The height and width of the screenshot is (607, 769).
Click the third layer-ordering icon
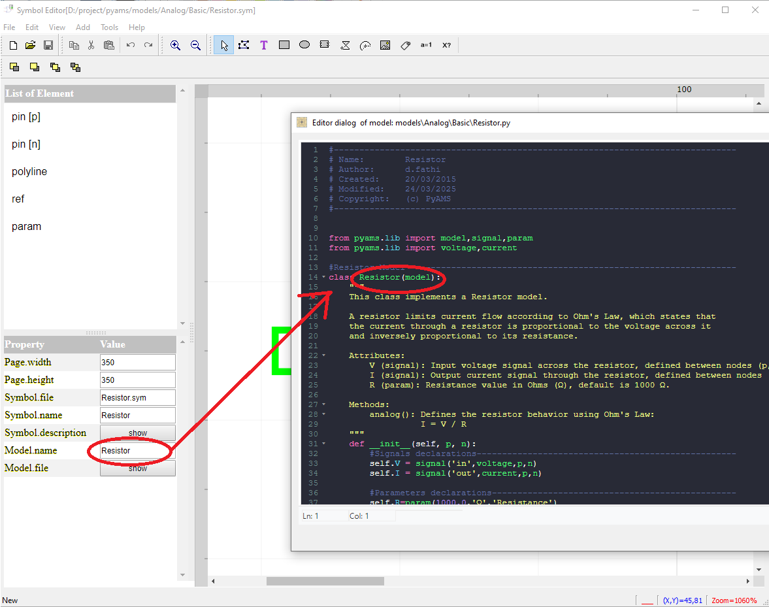[x=55, y=67]
